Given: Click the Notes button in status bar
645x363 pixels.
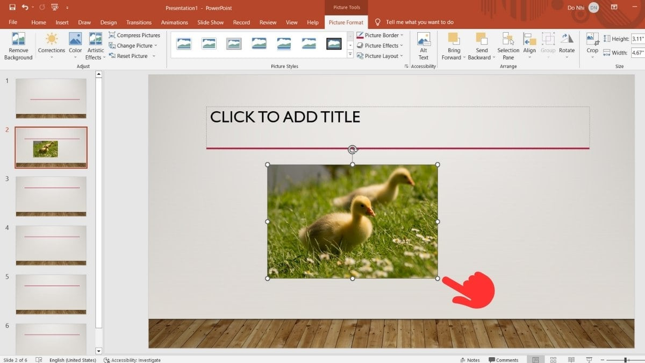Looking at the screenshot, I should 470,360.
